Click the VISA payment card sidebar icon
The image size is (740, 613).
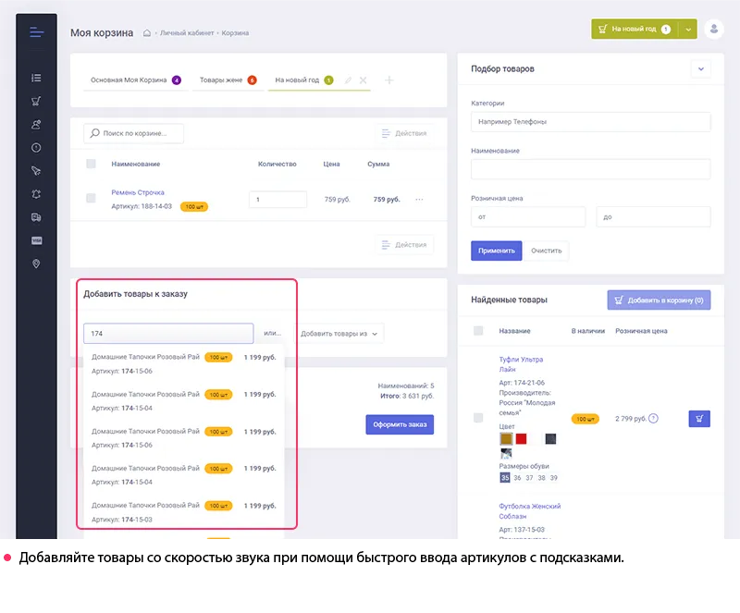point(36,240)
